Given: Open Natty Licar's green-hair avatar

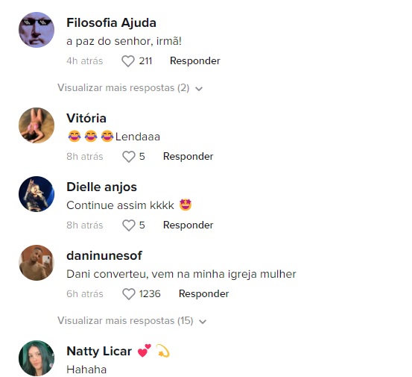Looking at the screenshot, I should point(37,358).
